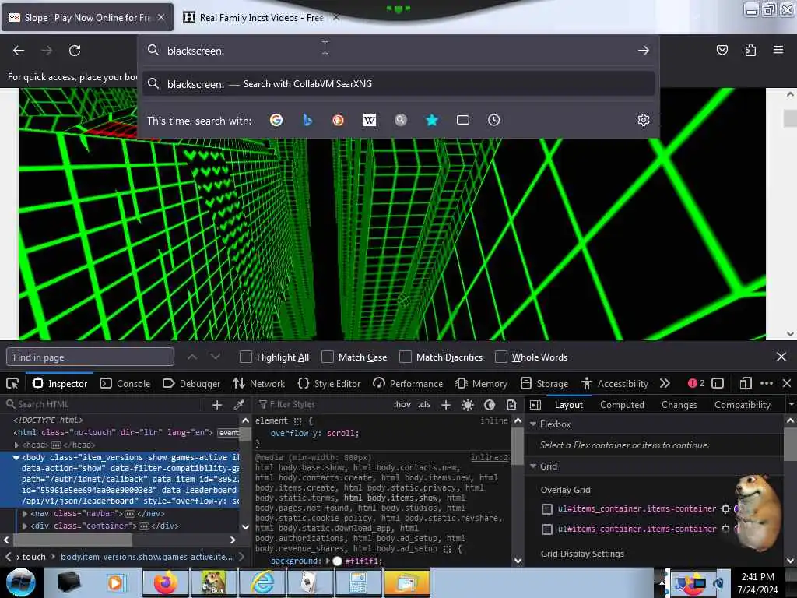This screenshot has height=598, width=797.
Task: Open the Extensions puzzle-piece icon
Action: tap(750, 50)
